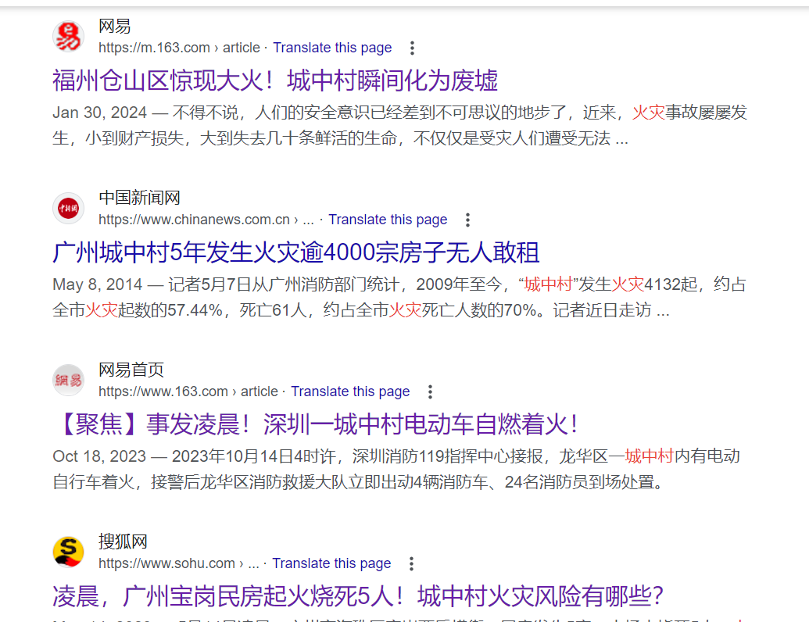Image resolution: width=809 pixels, height=622 pixels.
Task: Open headline 广州宝岗民房起火烧死5人
Action: 358,596
